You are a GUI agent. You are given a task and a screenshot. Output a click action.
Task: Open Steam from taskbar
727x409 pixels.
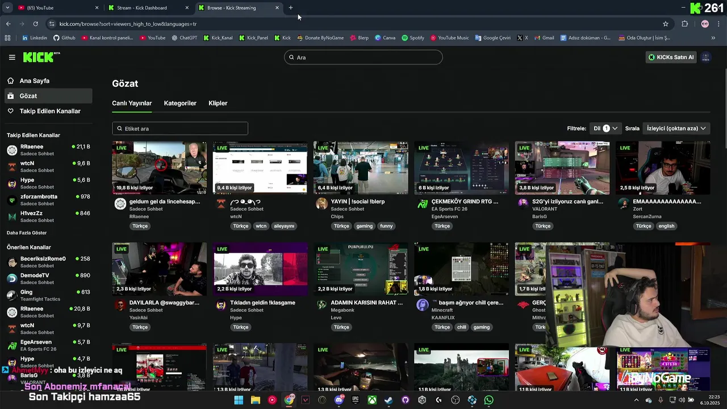pos(388,400)
